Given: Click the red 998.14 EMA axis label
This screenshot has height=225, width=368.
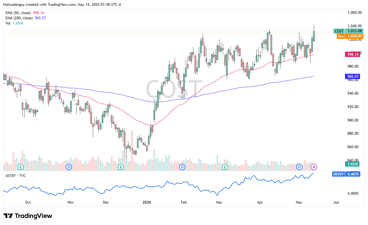Looking at the screenshot, I should pos(353,54).
